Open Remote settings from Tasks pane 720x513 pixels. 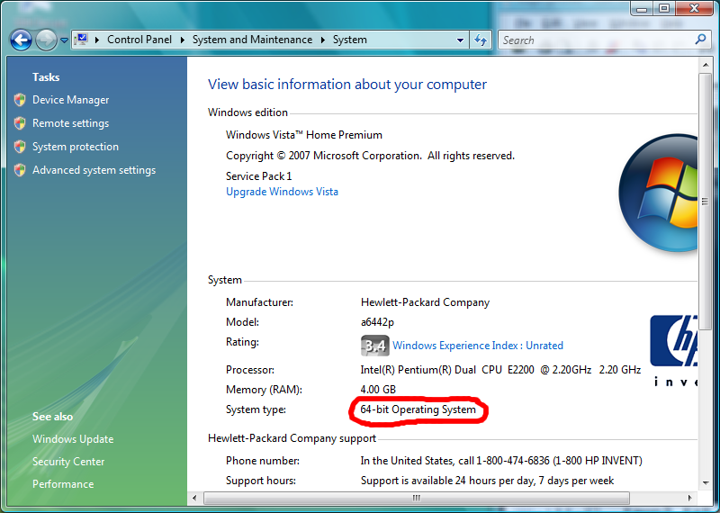(x=70, y=123)
